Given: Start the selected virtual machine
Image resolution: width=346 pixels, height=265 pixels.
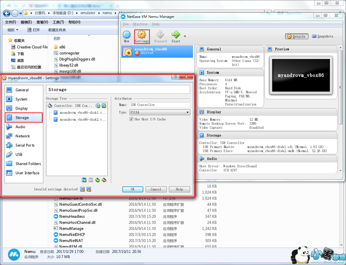Looking at the screenshot, I should pos(176,37).
